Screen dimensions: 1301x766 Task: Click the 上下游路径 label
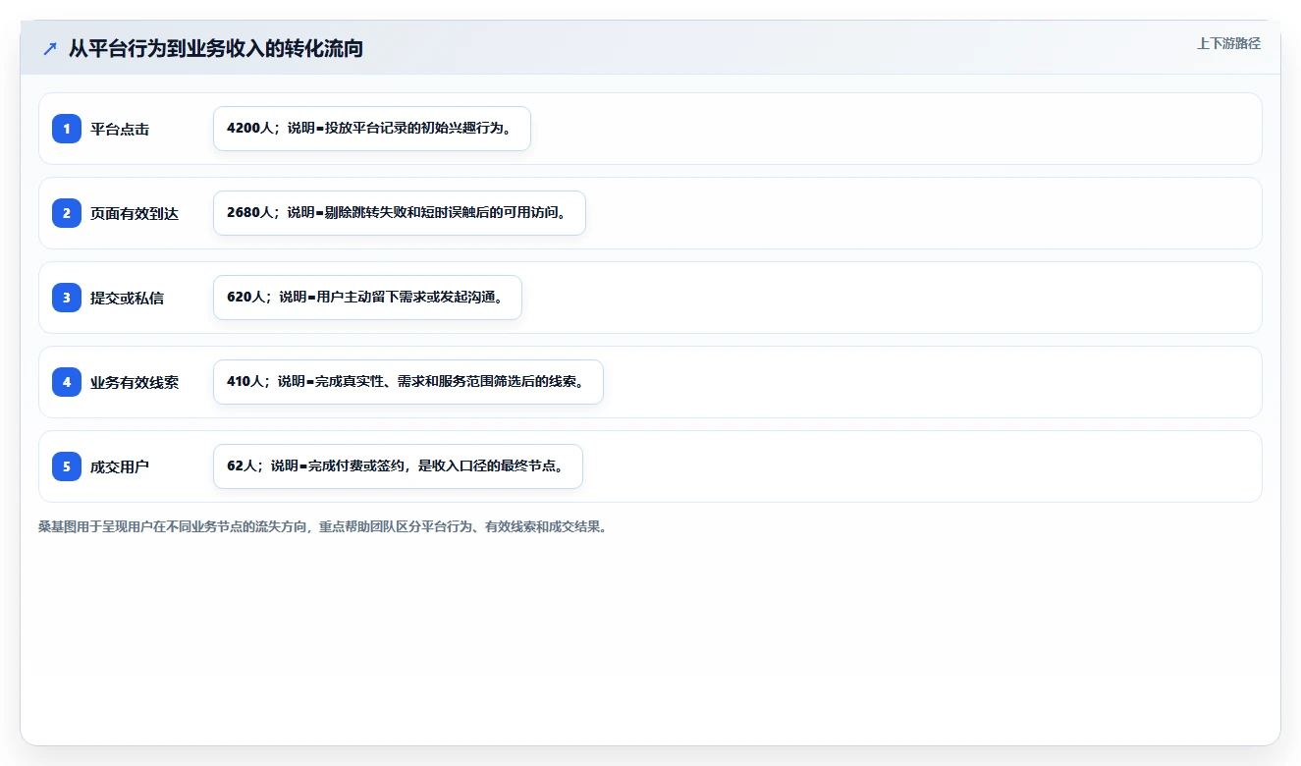click(x=1228, y=43)
